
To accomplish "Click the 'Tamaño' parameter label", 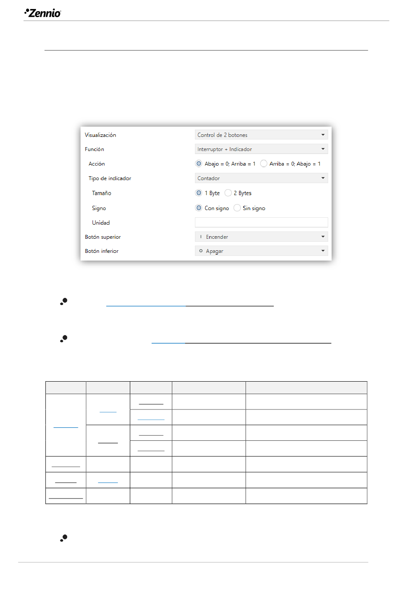I will 102,193.
